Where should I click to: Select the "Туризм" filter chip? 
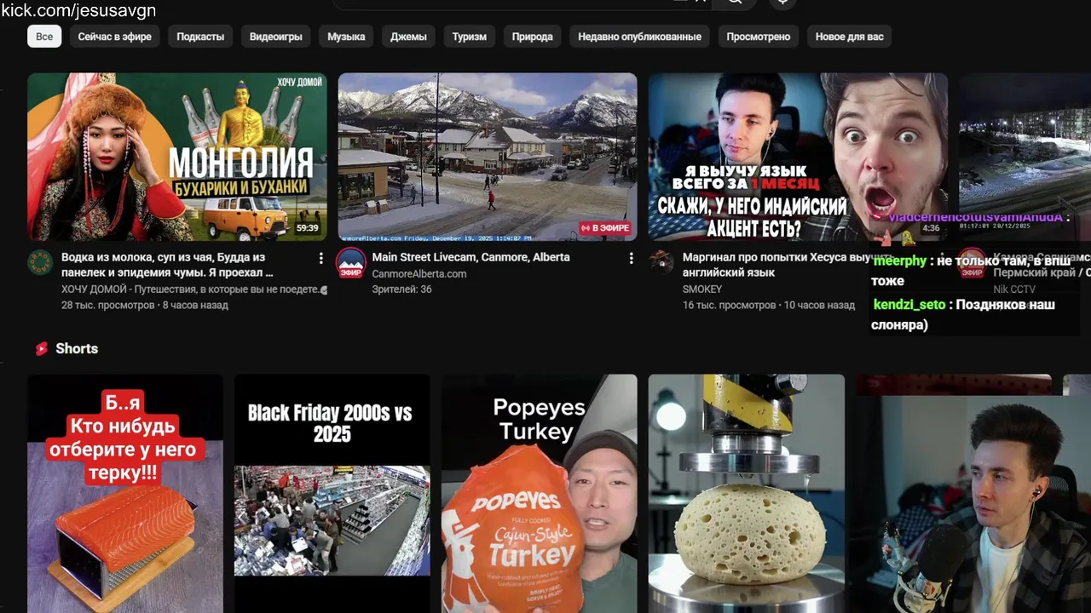click(470, 37)
